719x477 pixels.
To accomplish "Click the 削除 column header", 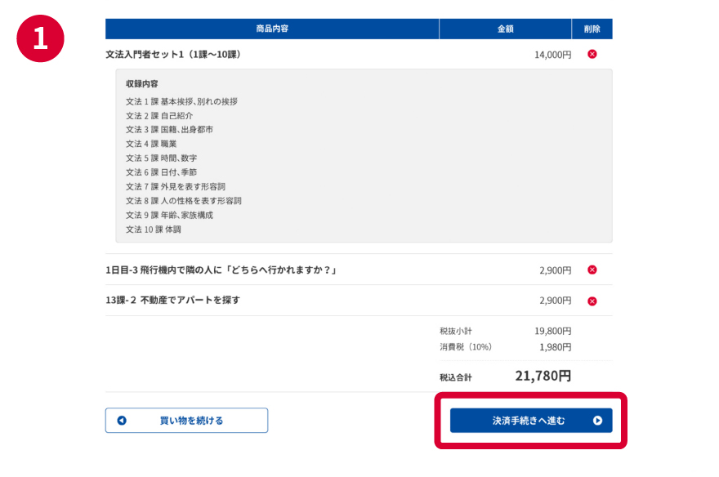I will pyautogui.click(x=592, y=29).
